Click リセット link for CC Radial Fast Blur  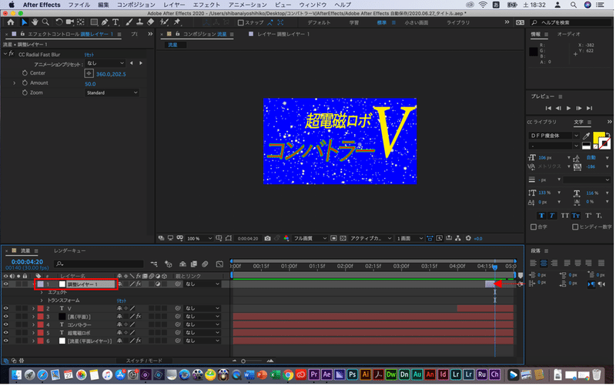point(89,55)
